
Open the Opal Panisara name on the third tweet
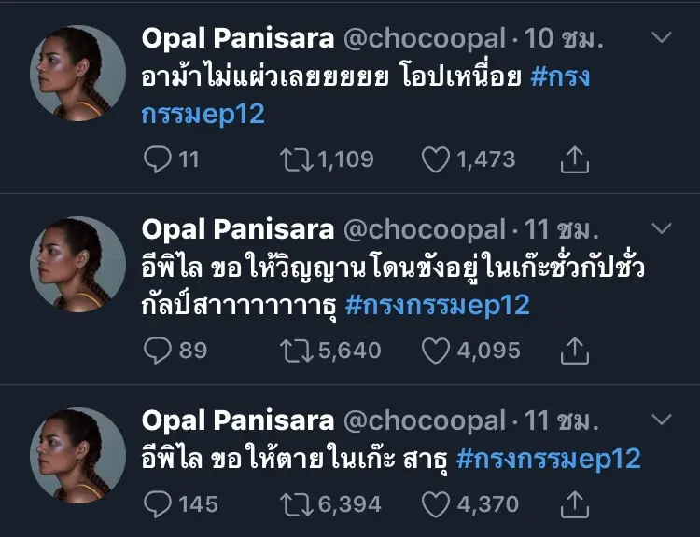tap(237, 420)
